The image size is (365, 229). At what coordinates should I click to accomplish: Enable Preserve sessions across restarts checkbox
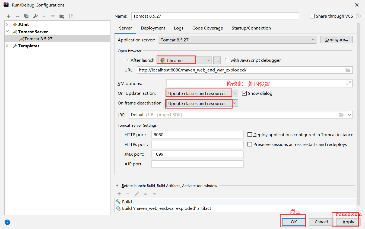(250, 144)
